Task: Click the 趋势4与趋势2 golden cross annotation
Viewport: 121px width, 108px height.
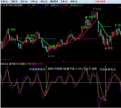Action: 72,69
